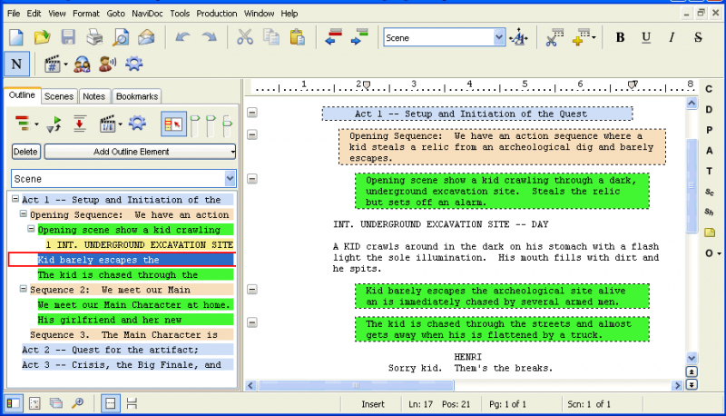This screenshot has width=726, height=416.
Task: Click the Character 'C' icon on right sidebar
Action: click(709, 89)
